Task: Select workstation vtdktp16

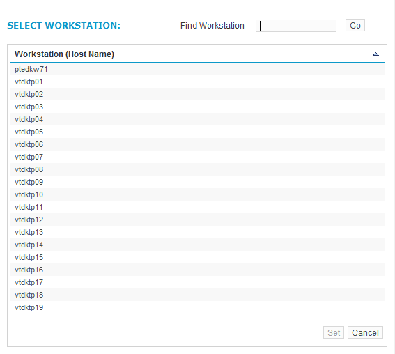Action: [x=197, y=270]
